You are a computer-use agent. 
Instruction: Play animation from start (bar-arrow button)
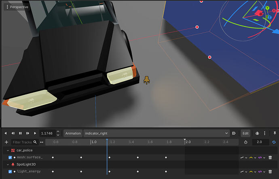pyautogui.click(x=27, y=133)
